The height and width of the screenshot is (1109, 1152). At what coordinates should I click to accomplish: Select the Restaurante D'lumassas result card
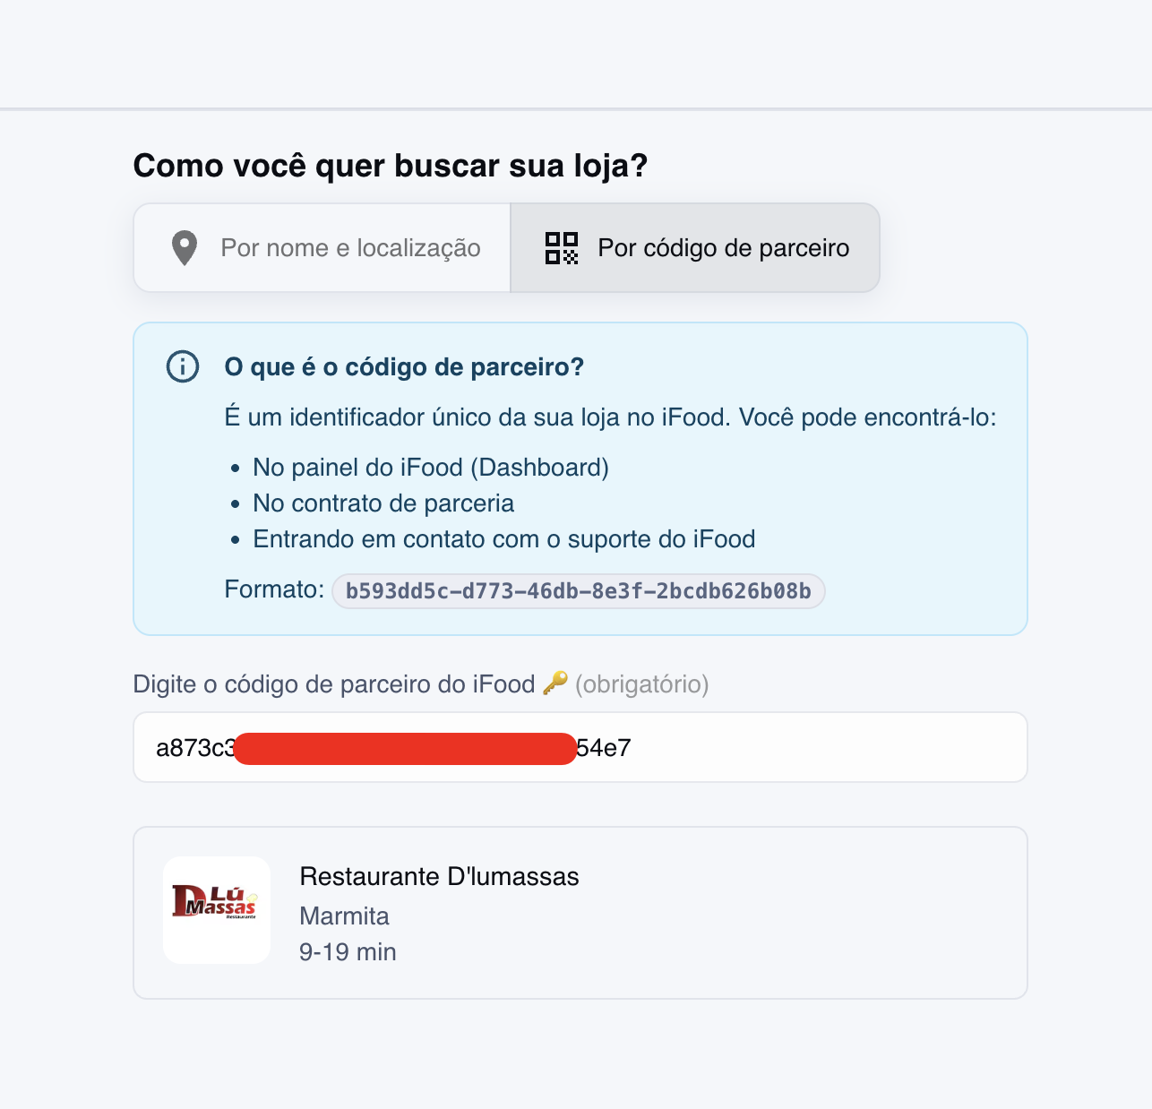[x=580, y=911]
